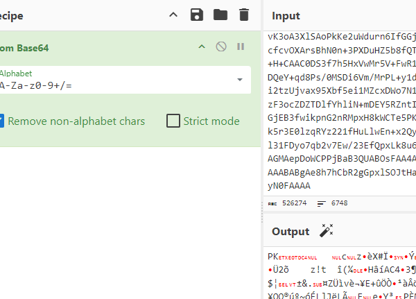This screenshot has width=416, height=299.
Task: Click the line count icon in Input status
Action: pyautogui.click(x=321, y=203)
